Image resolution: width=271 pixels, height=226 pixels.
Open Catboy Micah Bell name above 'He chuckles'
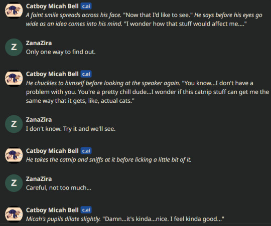pos(52,74)
